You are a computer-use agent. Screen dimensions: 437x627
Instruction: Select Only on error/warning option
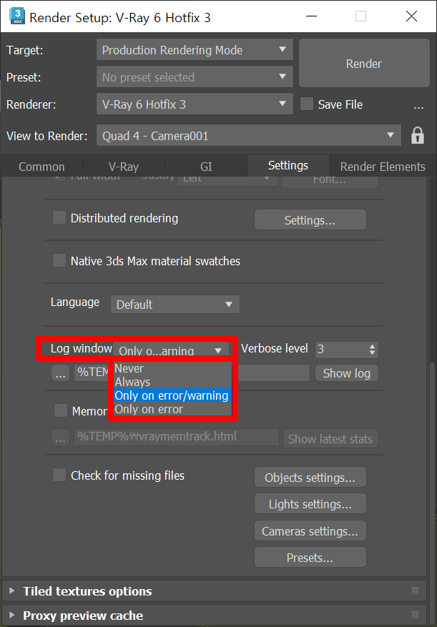[172, 395]
